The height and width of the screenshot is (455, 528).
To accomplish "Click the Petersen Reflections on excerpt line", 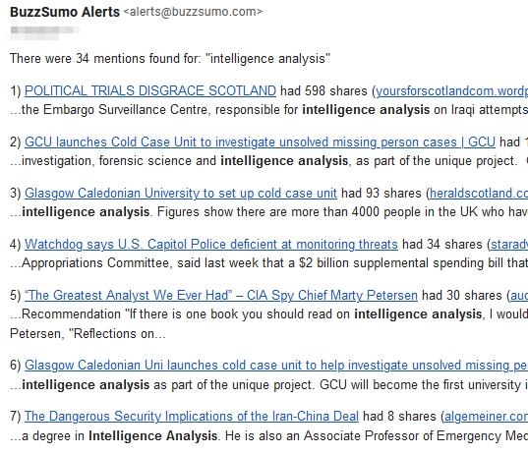I will (88, 333).
